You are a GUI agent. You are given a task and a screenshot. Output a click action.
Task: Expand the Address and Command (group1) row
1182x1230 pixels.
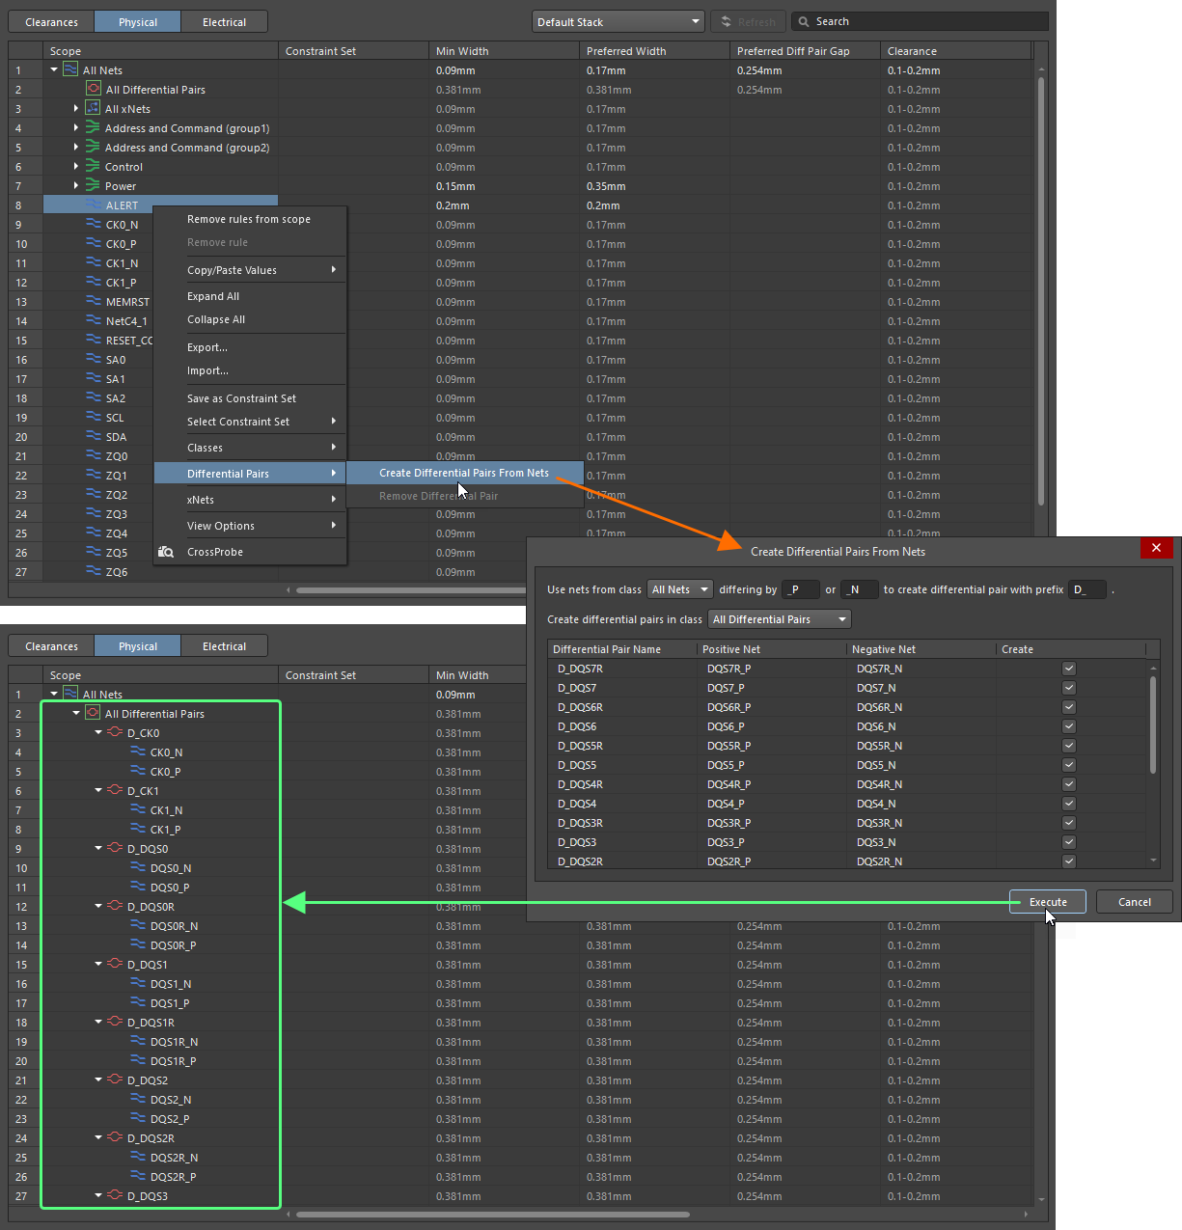click(x=76, y=127)
